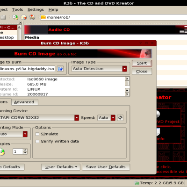The height and width of the screenshot is (187, 187).
Task: Open the Help menu
Action: click(53, 9)
